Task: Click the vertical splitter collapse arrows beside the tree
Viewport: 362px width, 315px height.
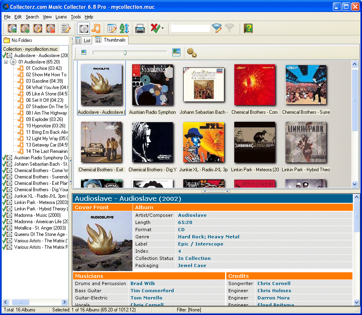Action: [x=70, y=170]
